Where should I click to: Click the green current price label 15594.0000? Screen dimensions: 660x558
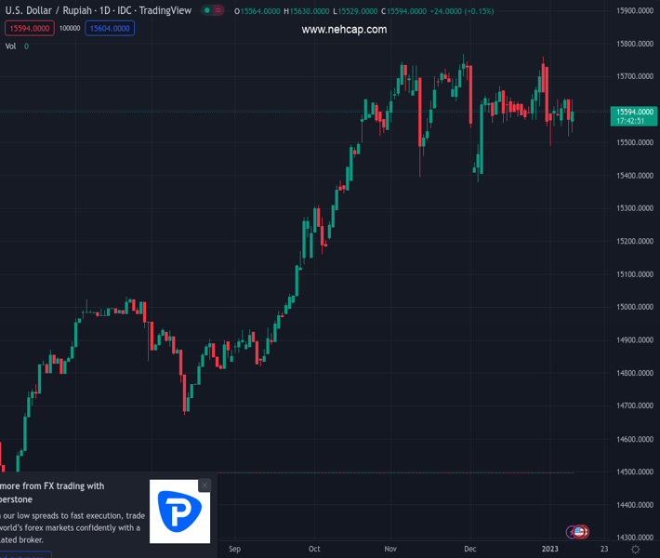tap(635, 112)
